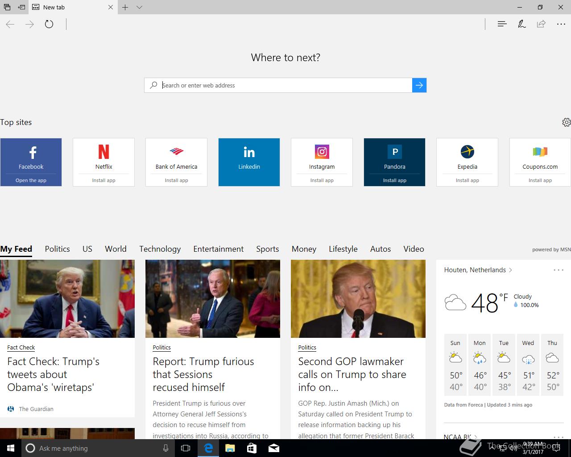
Task: Open top sites customize gear
Action: pos(566,122)
